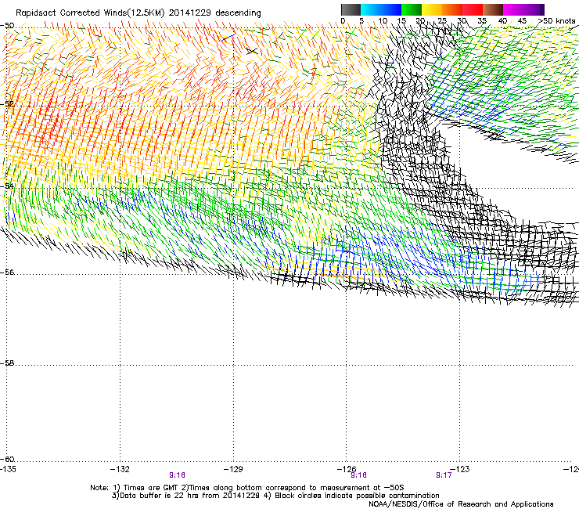The width and height of the screenshot is (579, 509).
Task: Click the gray 0-5 knots legend swatch
Action: [x=351, y=9]
